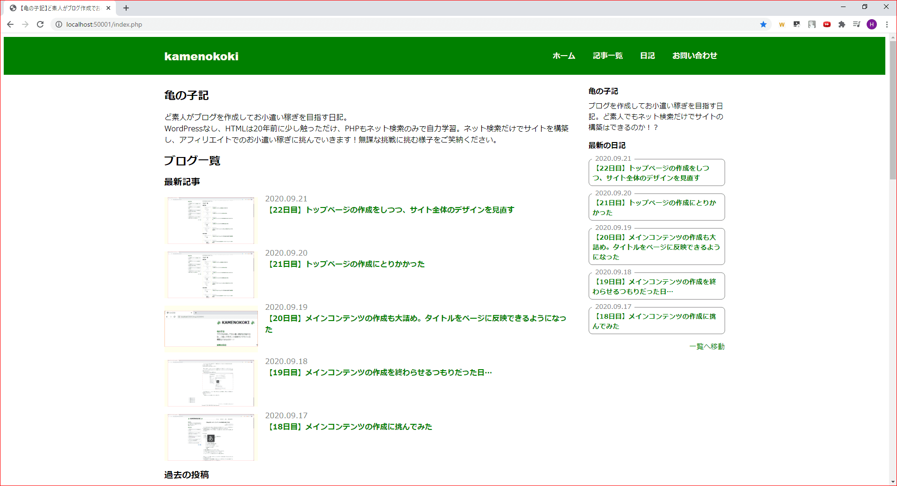
Task: Click the puzzle-piece Extensions icon
Action: tap(842, 24)
